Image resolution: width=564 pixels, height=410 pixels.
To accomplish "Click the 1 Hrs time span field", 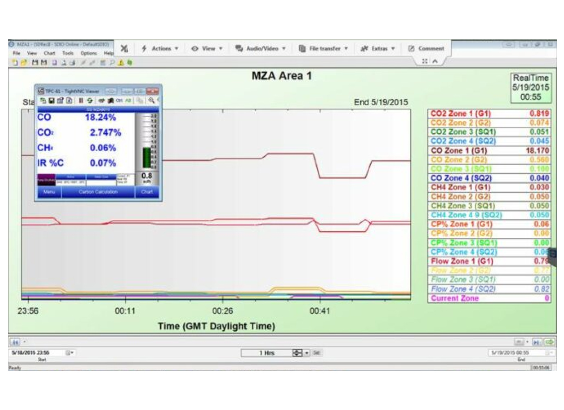I will [x=266, y=353].
